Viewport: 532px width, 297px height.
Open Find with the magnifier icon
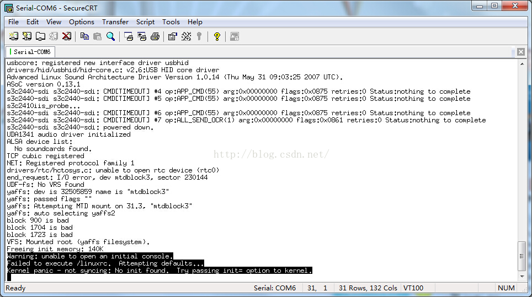110,36
